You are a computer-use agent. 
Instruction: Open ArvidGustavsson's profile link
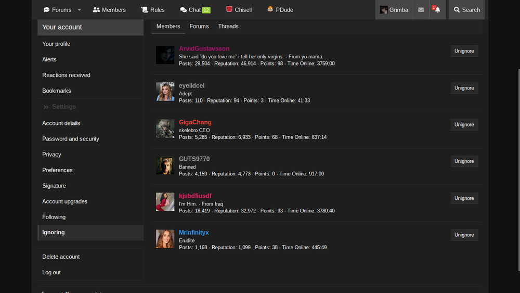pyautogui.click(x=204, y=49)
